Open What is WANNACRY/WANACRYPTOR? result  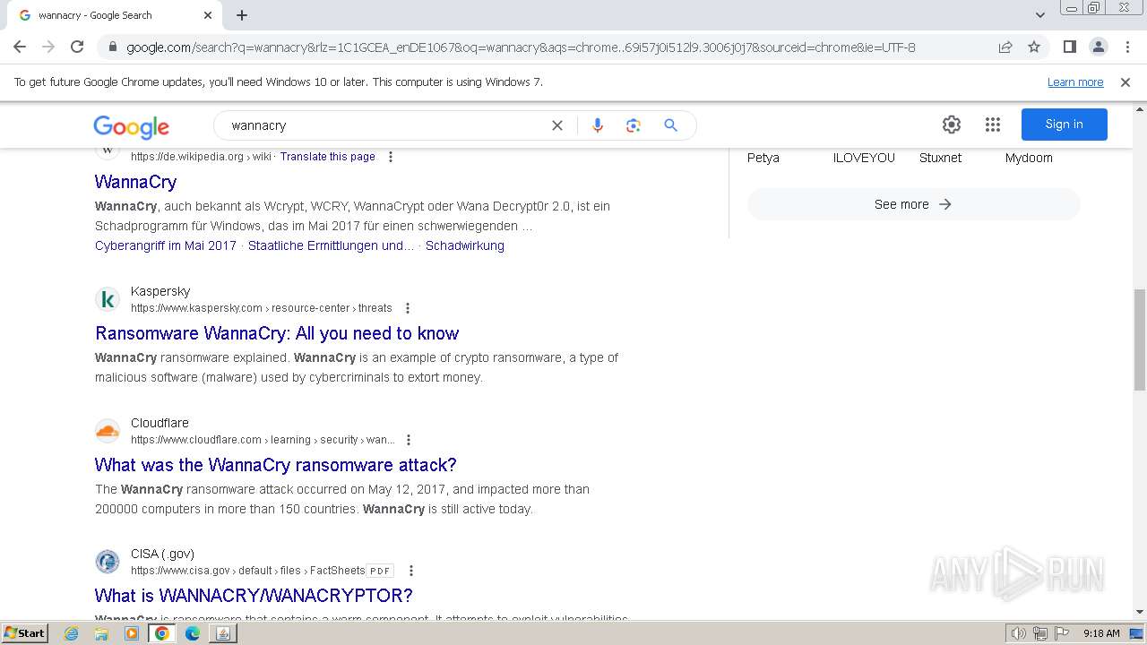[x=254, y=596]
